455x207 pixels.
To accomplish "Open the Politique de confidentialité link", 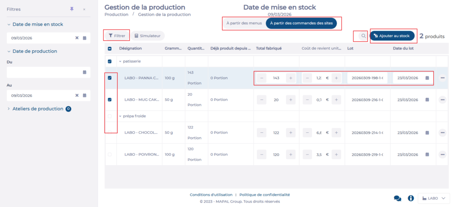I will (264, 195).
